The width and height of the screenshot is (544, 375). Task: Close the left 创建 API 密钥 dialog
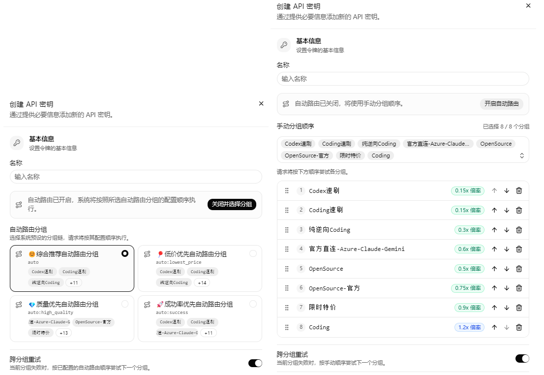261,103
